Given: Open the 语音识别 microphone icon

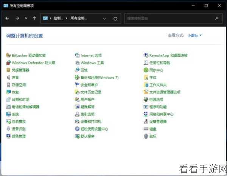Looking at the screenshot, I should (x=8, y=129).
